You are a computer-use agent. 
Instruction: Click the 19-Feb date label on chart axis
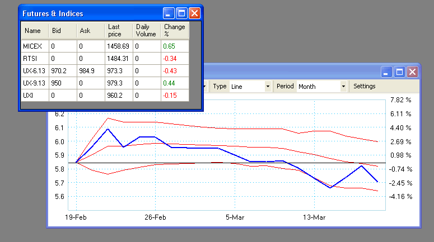tap(76, 217)
